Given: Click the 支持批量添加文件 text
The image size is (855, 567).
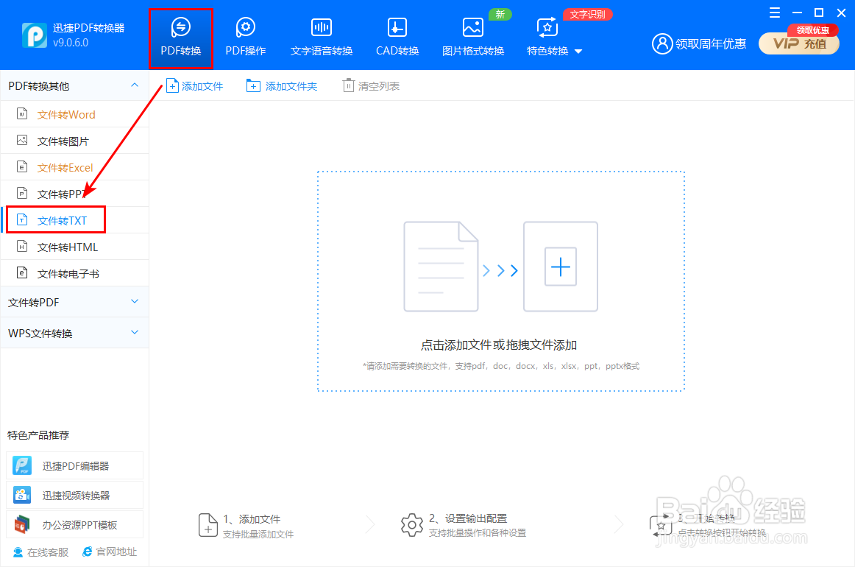Looking at the screenshot, I should (258, 535).
